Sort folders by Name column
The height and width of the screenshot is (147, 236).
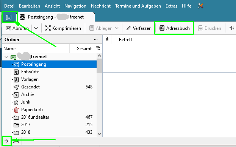tap(36, 48)
